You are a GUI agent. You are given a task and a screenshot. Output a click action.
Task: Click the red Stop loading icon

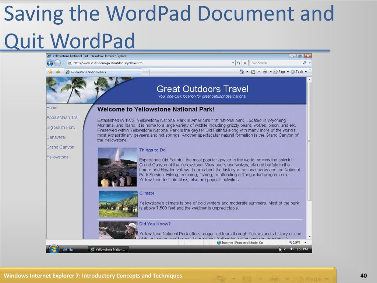tap(245, 63)
